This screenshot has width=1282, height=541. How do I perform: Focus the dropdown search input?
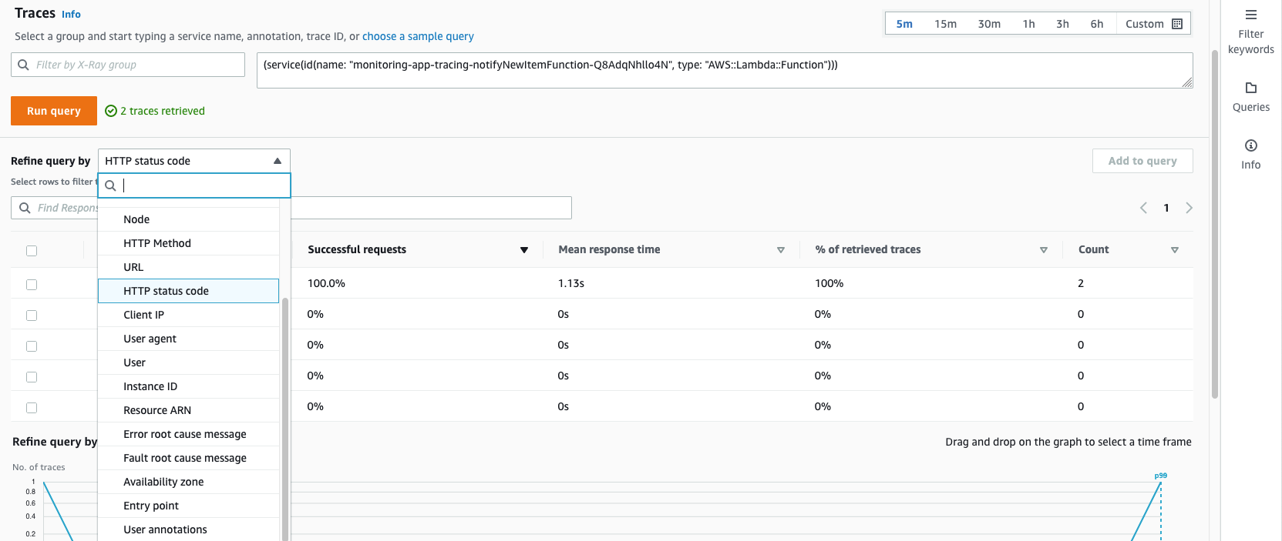[194, 185]
